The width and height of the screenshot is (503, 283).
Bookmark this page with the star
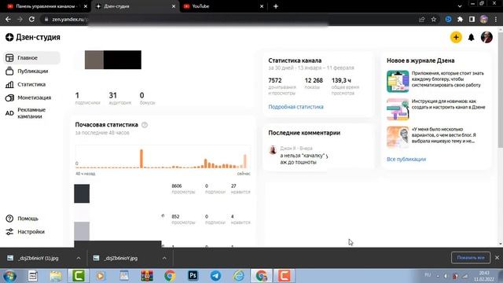click(x=434, y=19)
